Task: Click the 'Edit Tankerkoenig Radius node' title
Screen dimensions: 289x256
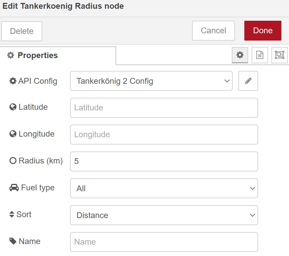Action: pyautogui.click(x=63, y=6)
